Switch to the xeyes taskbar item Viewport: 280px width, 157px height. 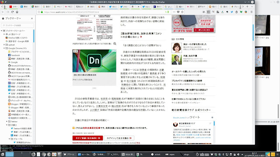(170, 154)
